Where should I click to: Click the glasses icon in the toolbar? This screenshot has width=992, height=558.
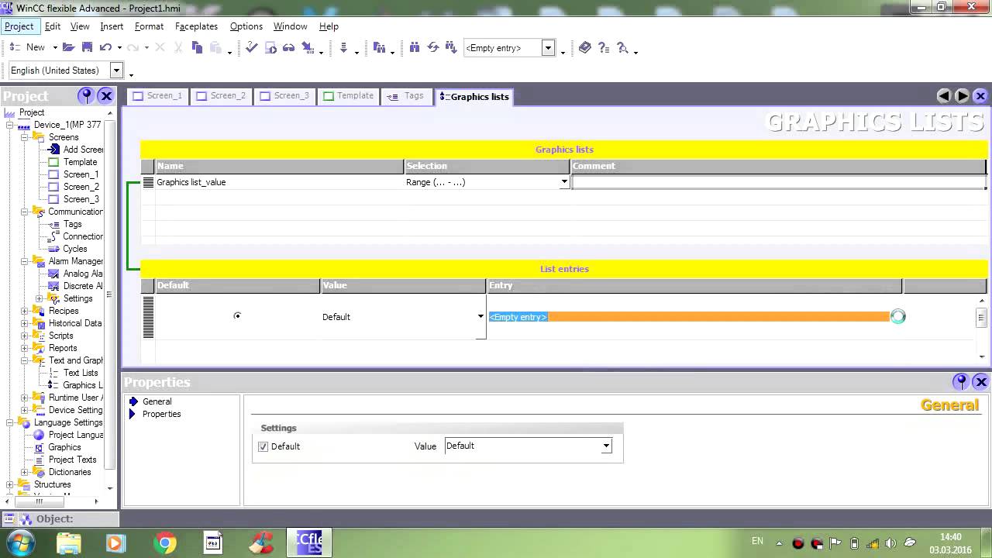point(288,48)
